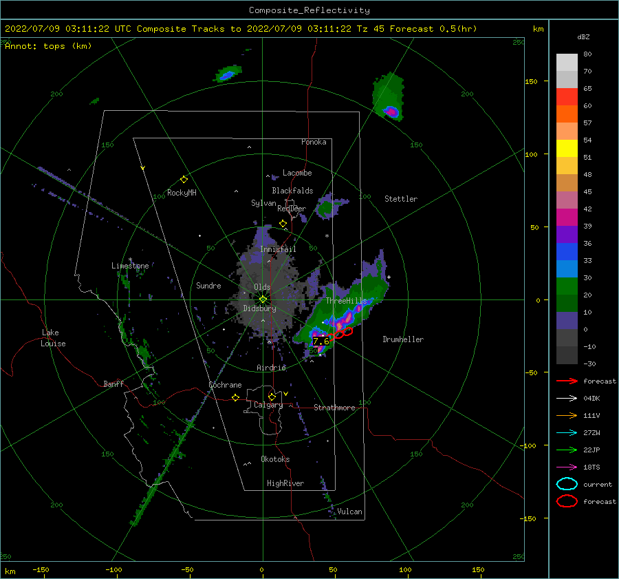Viewport: 619px width, 579px height.
Task: Select the cyan current ellipse legend symbol
Action: point(567,484)
